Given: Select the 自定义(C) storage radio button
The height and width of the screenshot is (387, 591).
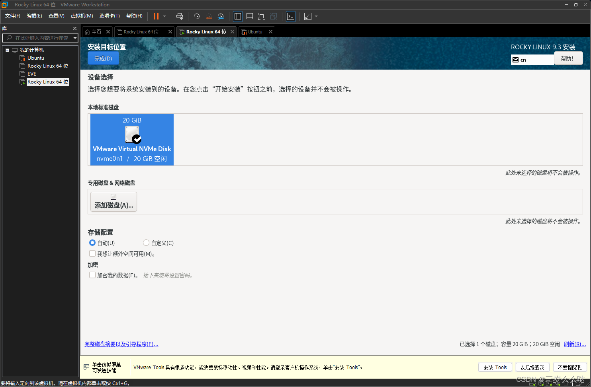Looking at the screenshot, I should click(146, 243).
